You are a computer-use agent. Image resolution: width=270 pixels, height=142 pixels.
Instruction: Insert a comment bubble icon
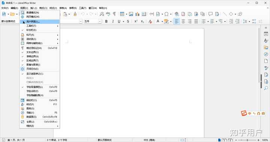(x=210, y=14)
